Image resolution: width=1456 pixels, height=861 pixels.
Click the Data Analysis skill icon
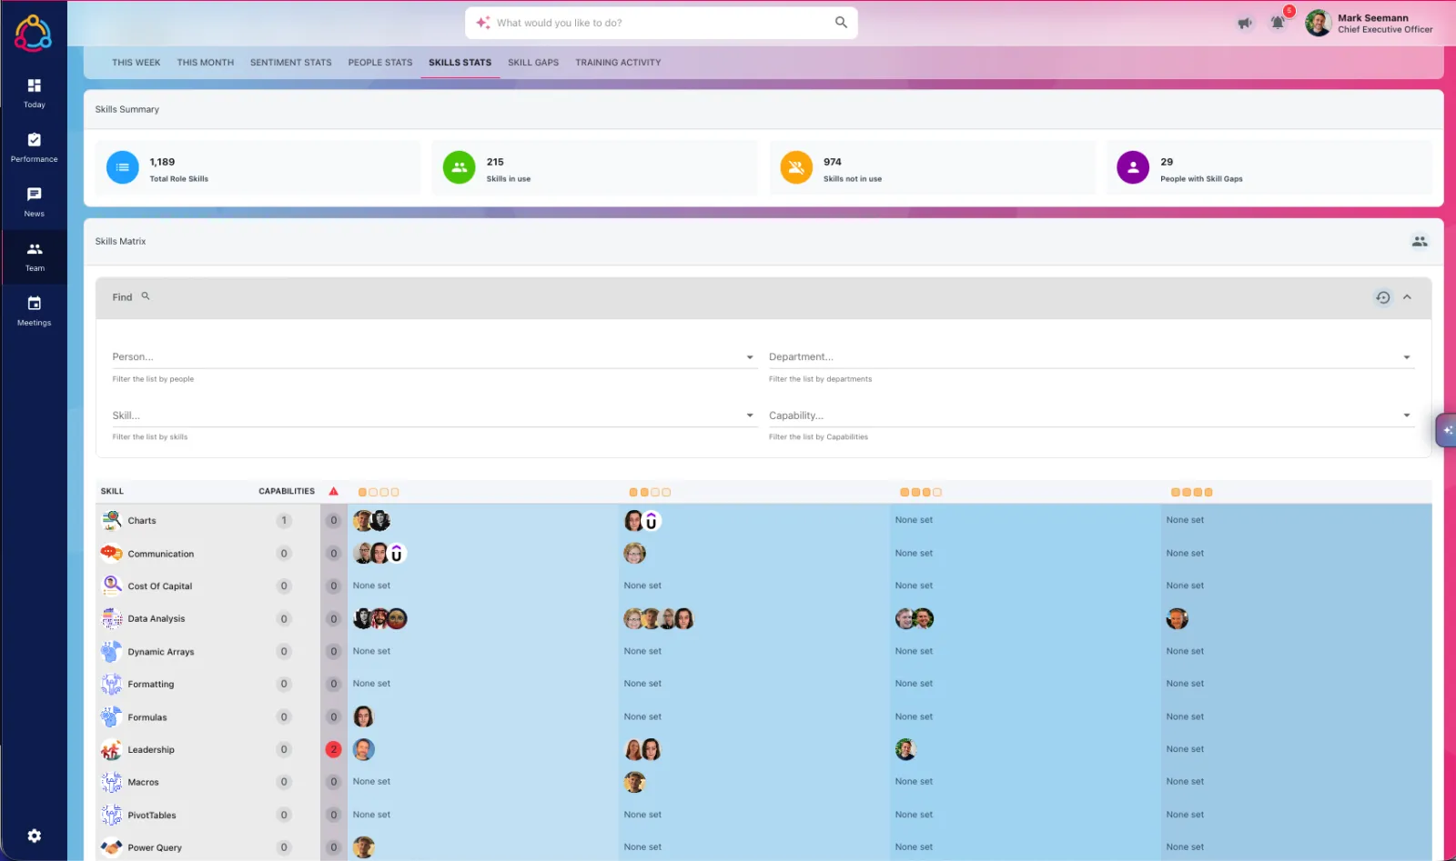[x=111, y=618]
